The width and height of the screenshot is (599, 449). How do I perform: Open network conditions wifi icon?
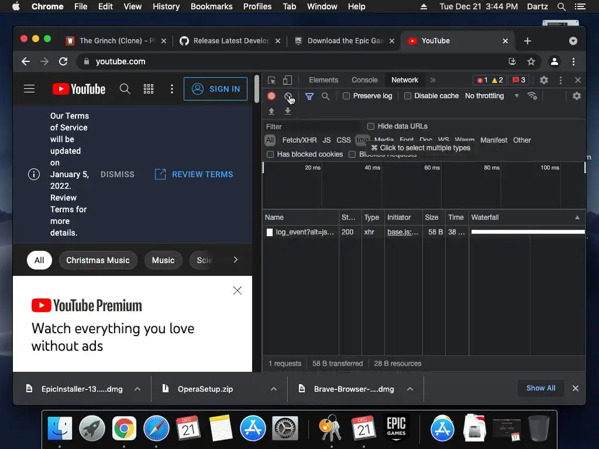[532, 96]
